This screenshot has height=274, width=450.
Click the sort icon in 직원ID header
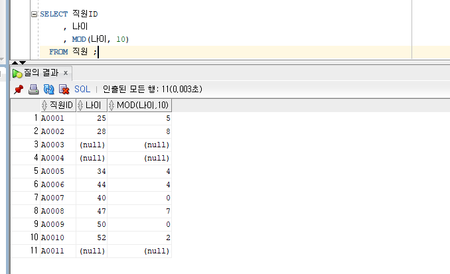click(x=44, y=105)
